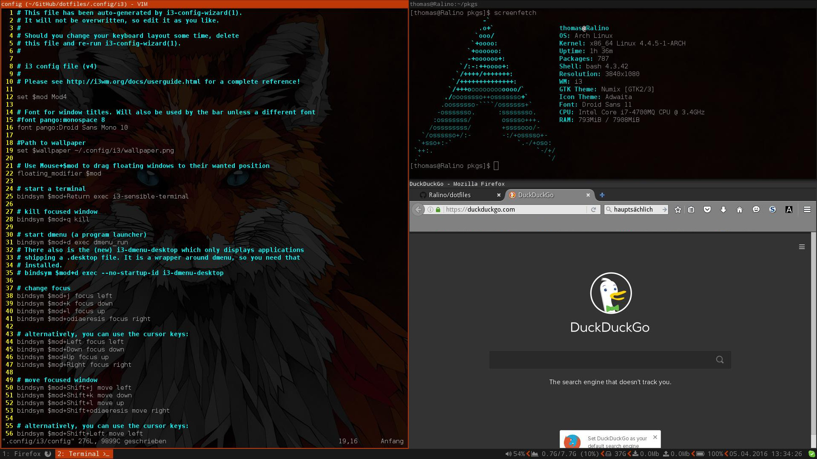Open the Firefox downloads arrow

723,210
